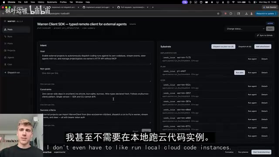Click Formalize button

(x=229, y=152)
